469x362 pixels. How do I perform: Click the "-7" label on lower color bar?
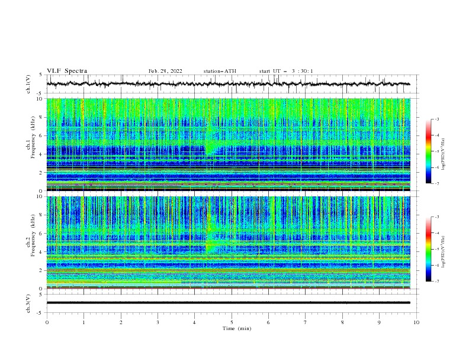pos(437,282)
